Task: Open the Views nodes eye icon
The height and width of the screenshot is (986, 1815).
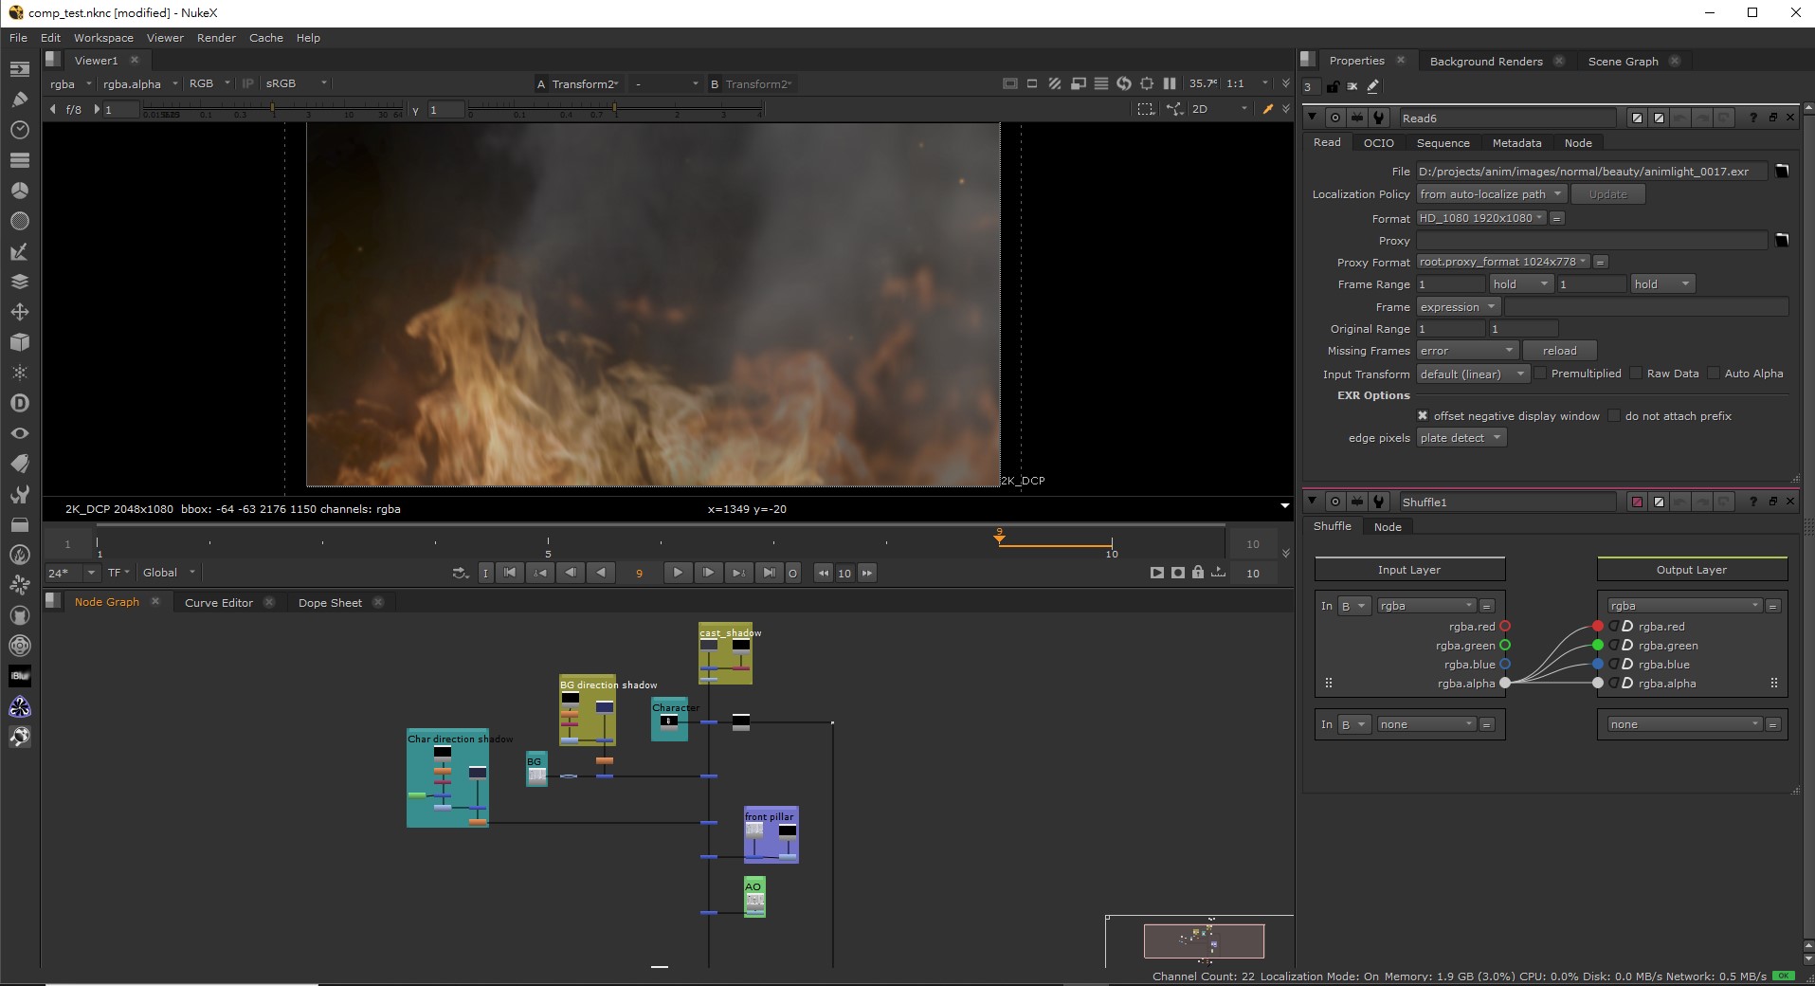Action: [x=20, y=433]
